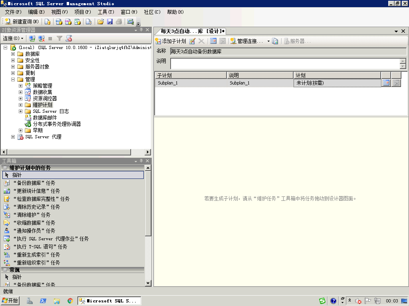
Task: Expand the 维护计划 folder
Action: pos(20,105)
